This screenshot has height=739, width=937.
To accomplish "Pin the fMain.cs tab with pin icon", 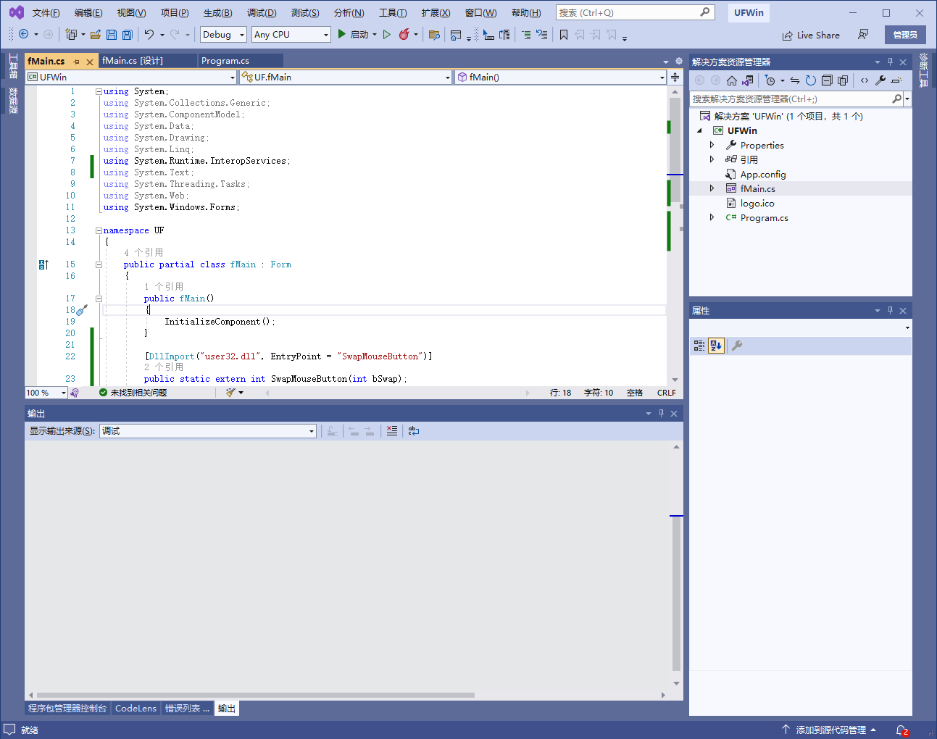I will [x=76, y=62].
